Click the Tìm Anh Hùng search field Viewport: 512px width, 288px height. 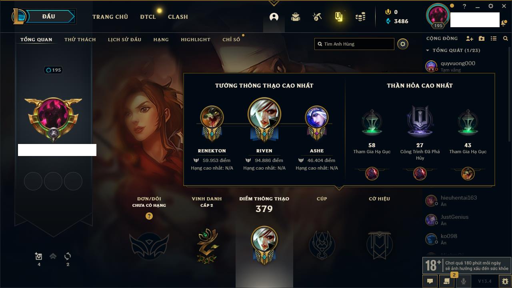pos(354,44)
